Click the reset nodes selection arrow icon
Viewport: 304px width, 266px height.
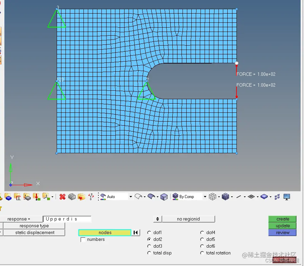click(135, 233)
